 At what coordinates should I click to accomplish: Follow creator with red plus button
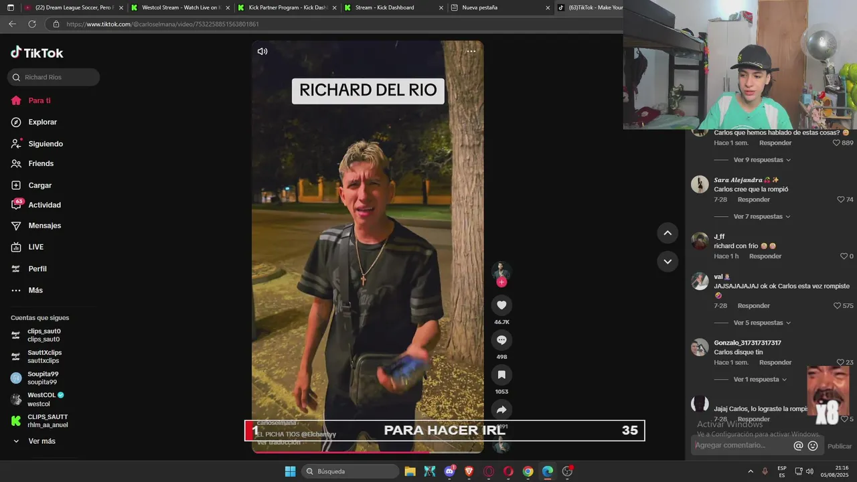coord(501,282)
